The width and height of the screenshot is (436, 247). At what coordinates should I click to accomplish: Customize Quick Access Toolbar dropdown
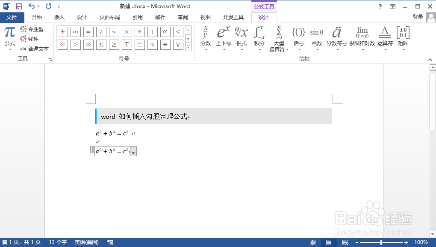(59, 6)
